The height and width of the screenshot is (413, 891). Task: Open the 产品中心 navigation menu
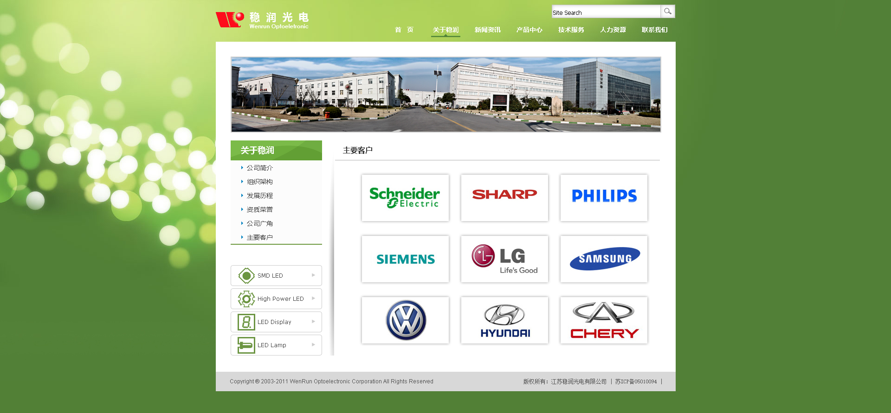[x=529, y=30]
